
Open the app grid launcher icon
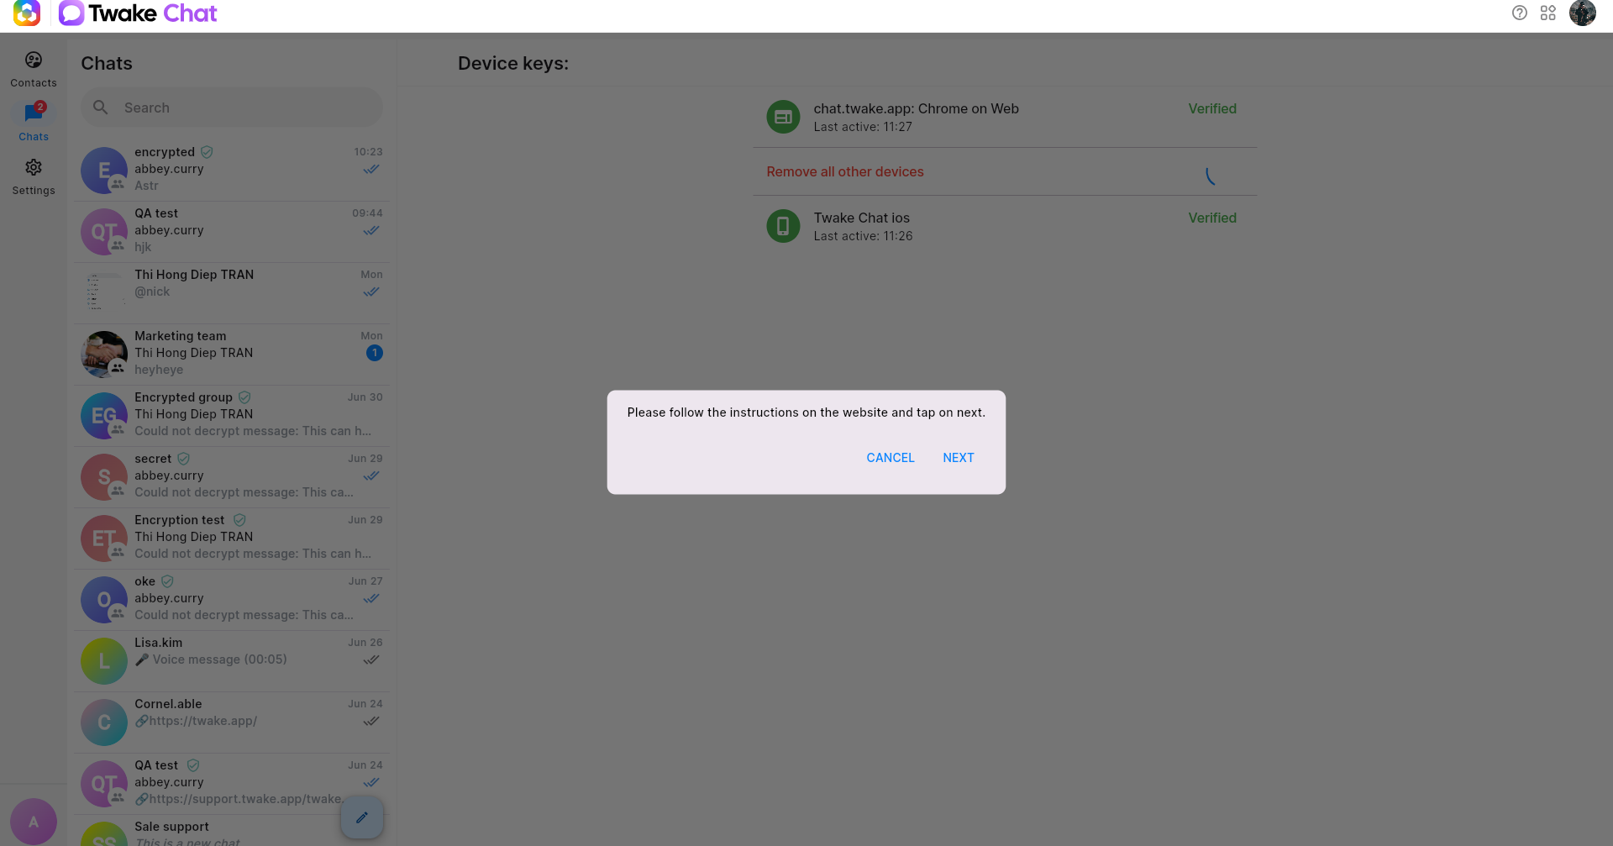pyautogui.click(x=1548, y=13)
